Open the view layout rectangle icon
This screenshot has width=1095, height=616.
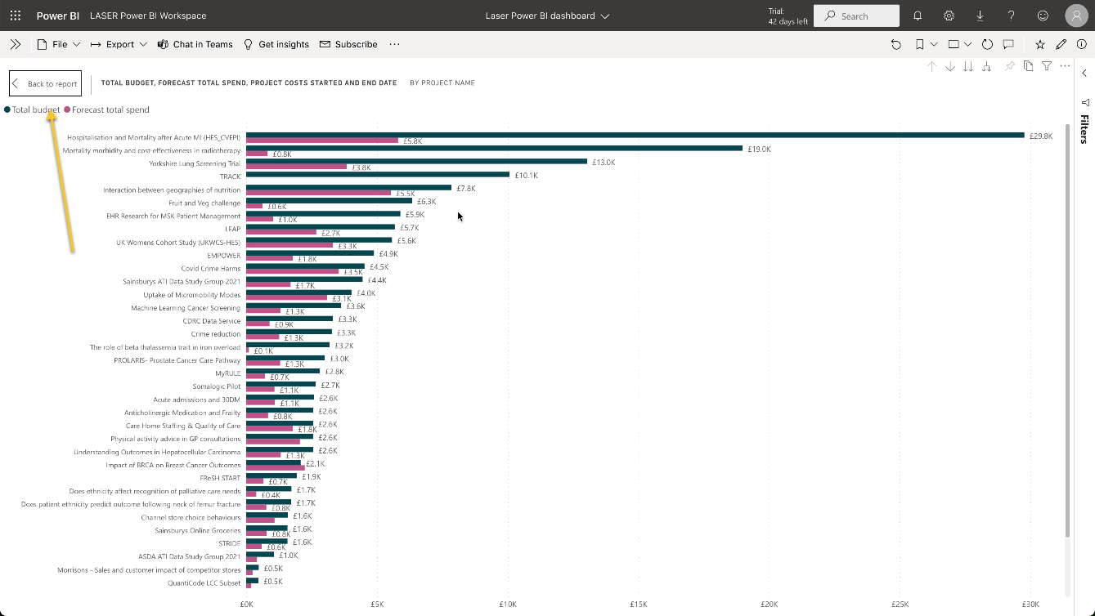point(954,44)
